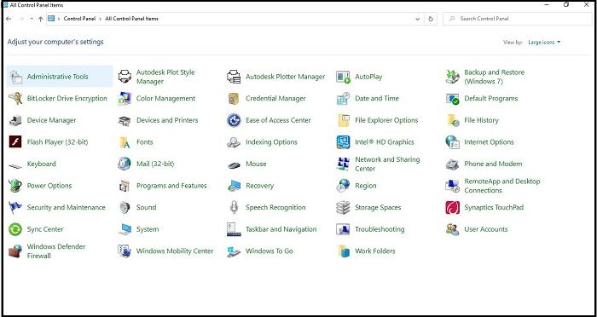The image size is (597, 317).
Task: Open the Phone and Modem icon
Action: (452, 164)
